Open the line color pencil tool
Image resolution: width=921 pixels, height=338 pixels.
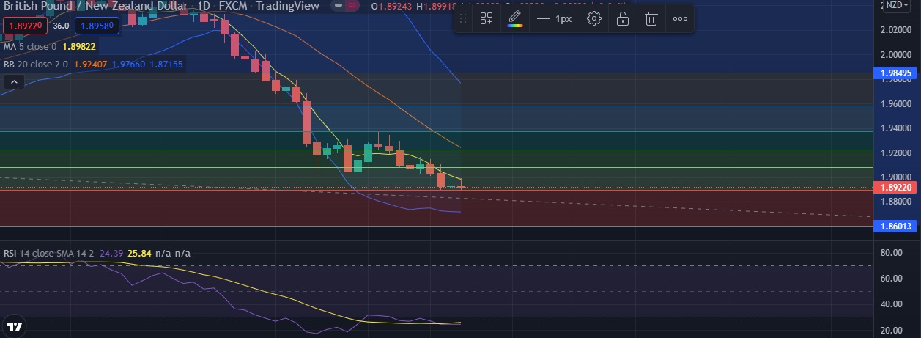coord(515,19)
